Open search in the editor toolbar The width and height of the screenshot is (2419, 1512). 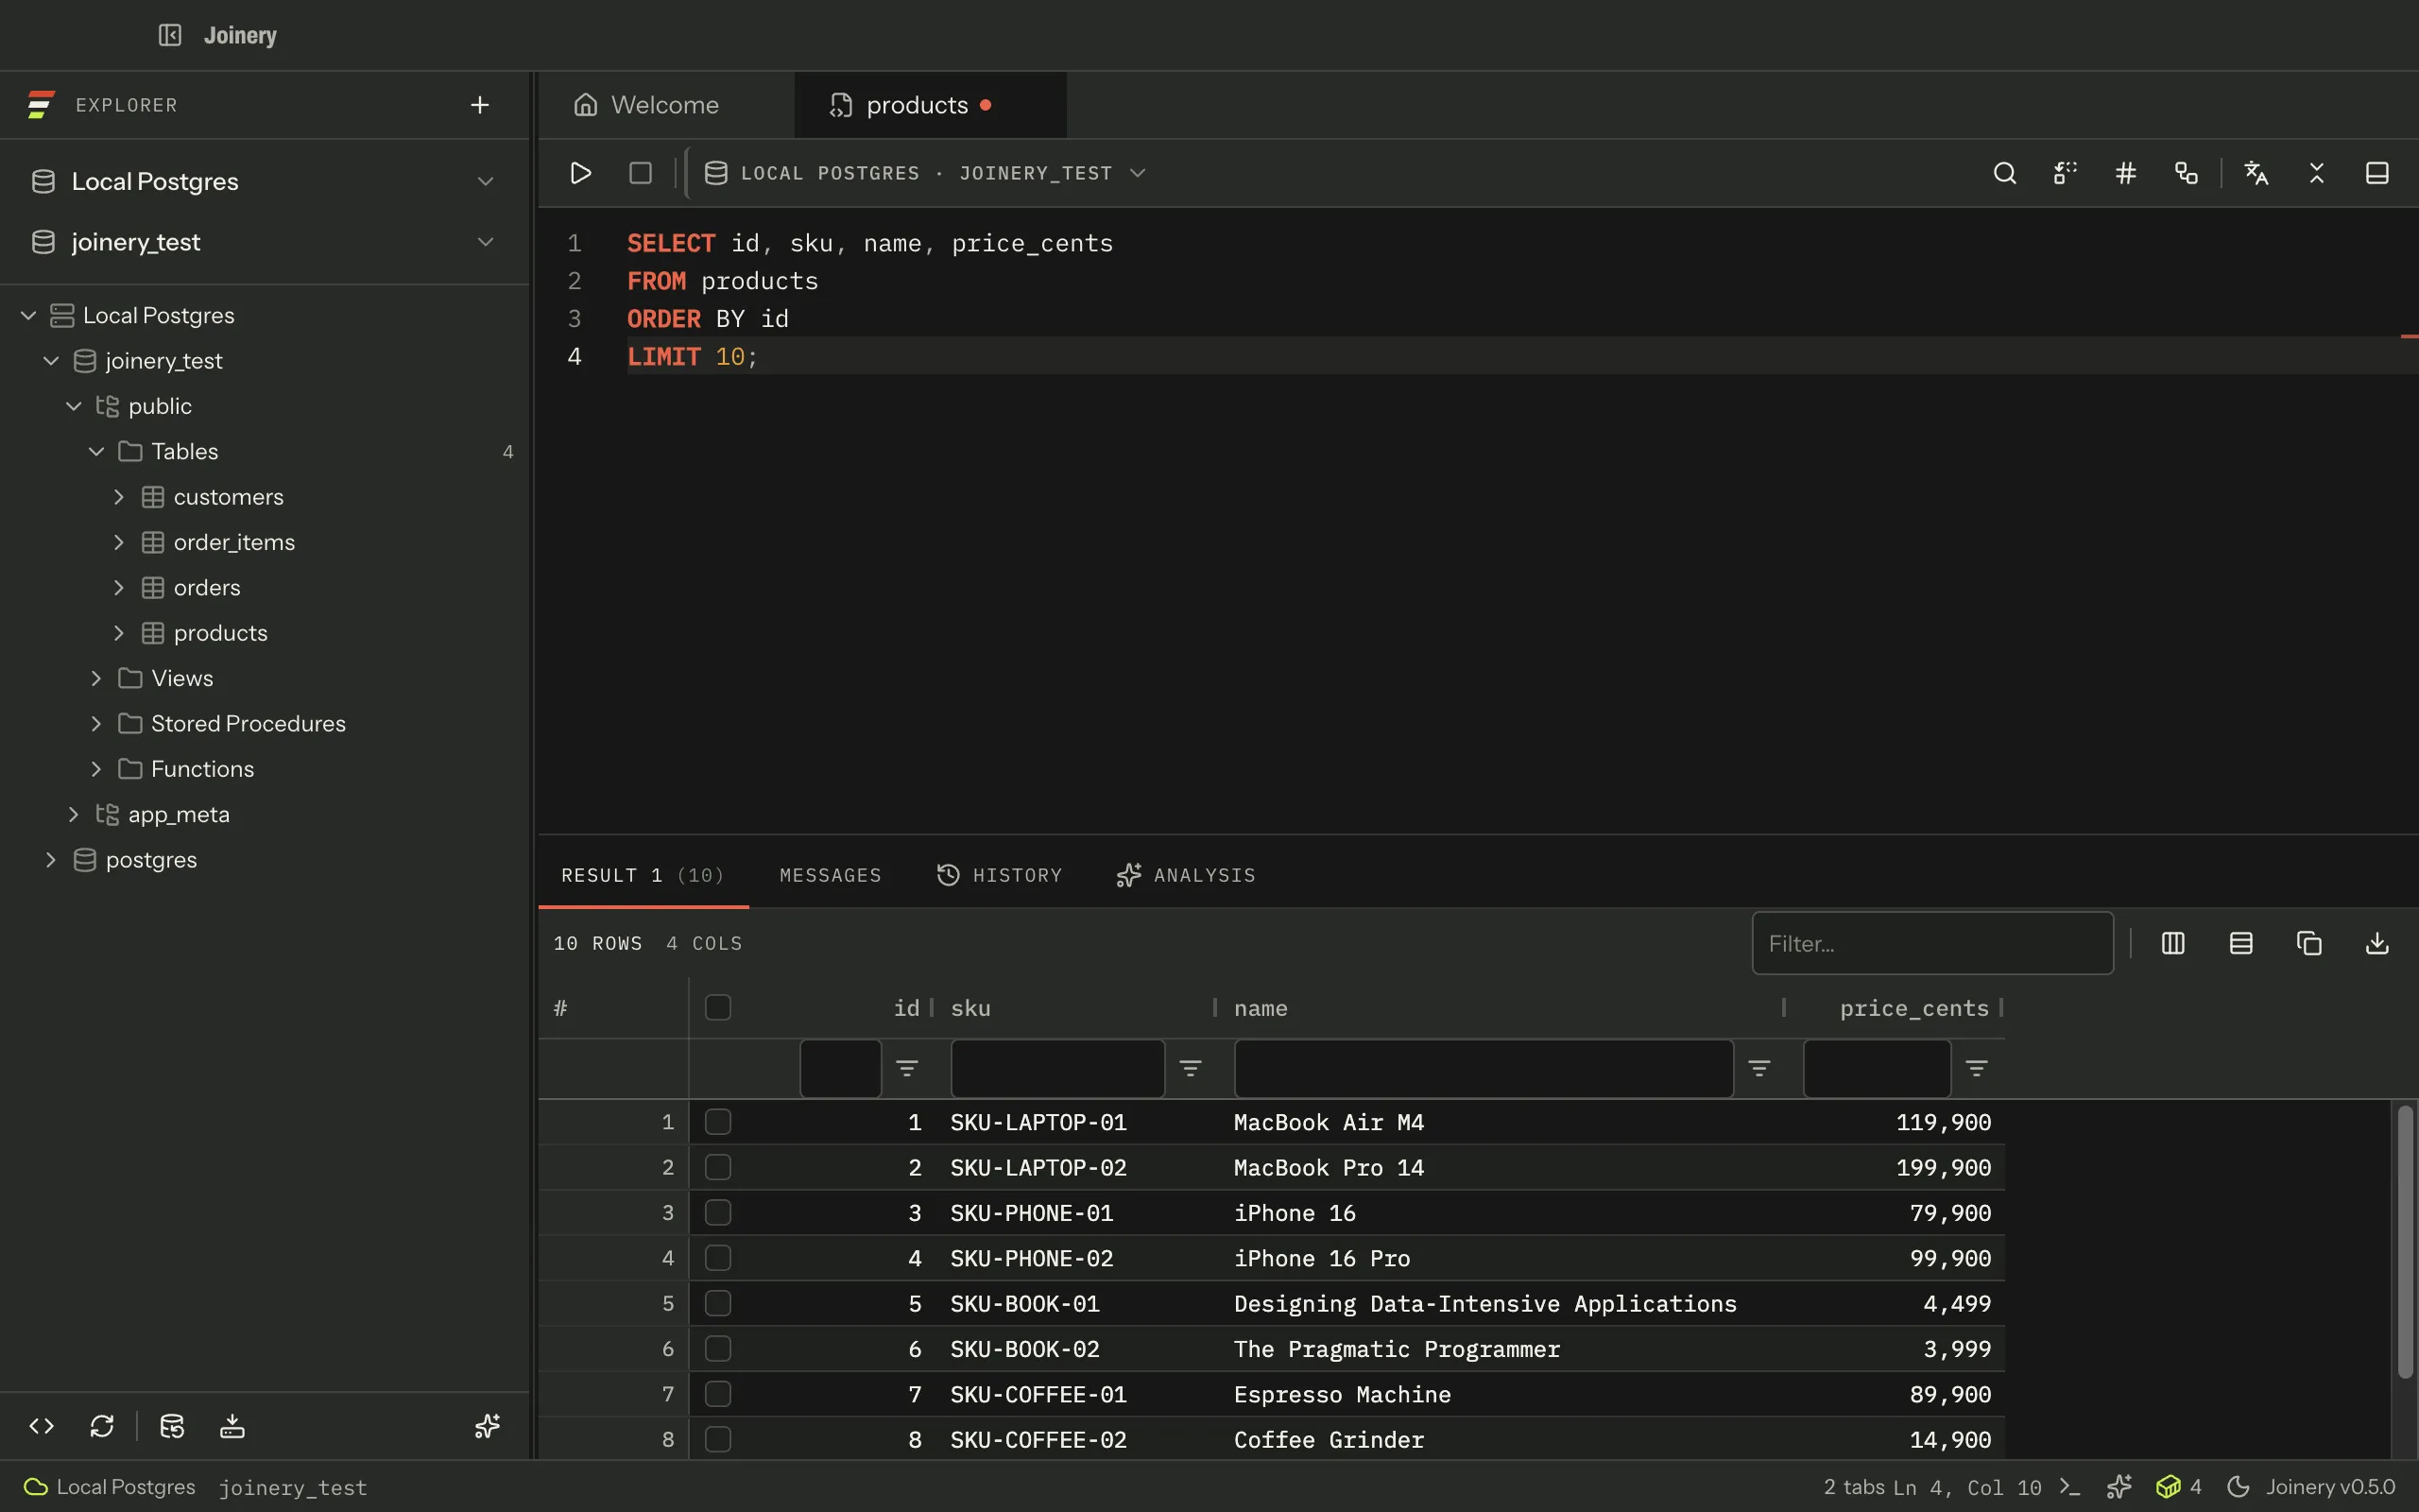tap(2004, 173)
